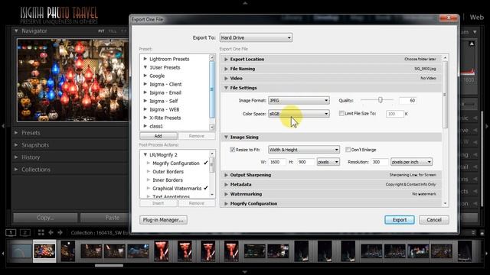Select Mogrify Configuration post-process action

tap(175, 163)
